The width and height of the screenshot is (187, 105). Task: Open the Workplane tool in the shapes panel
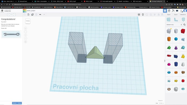coord(169,19)
